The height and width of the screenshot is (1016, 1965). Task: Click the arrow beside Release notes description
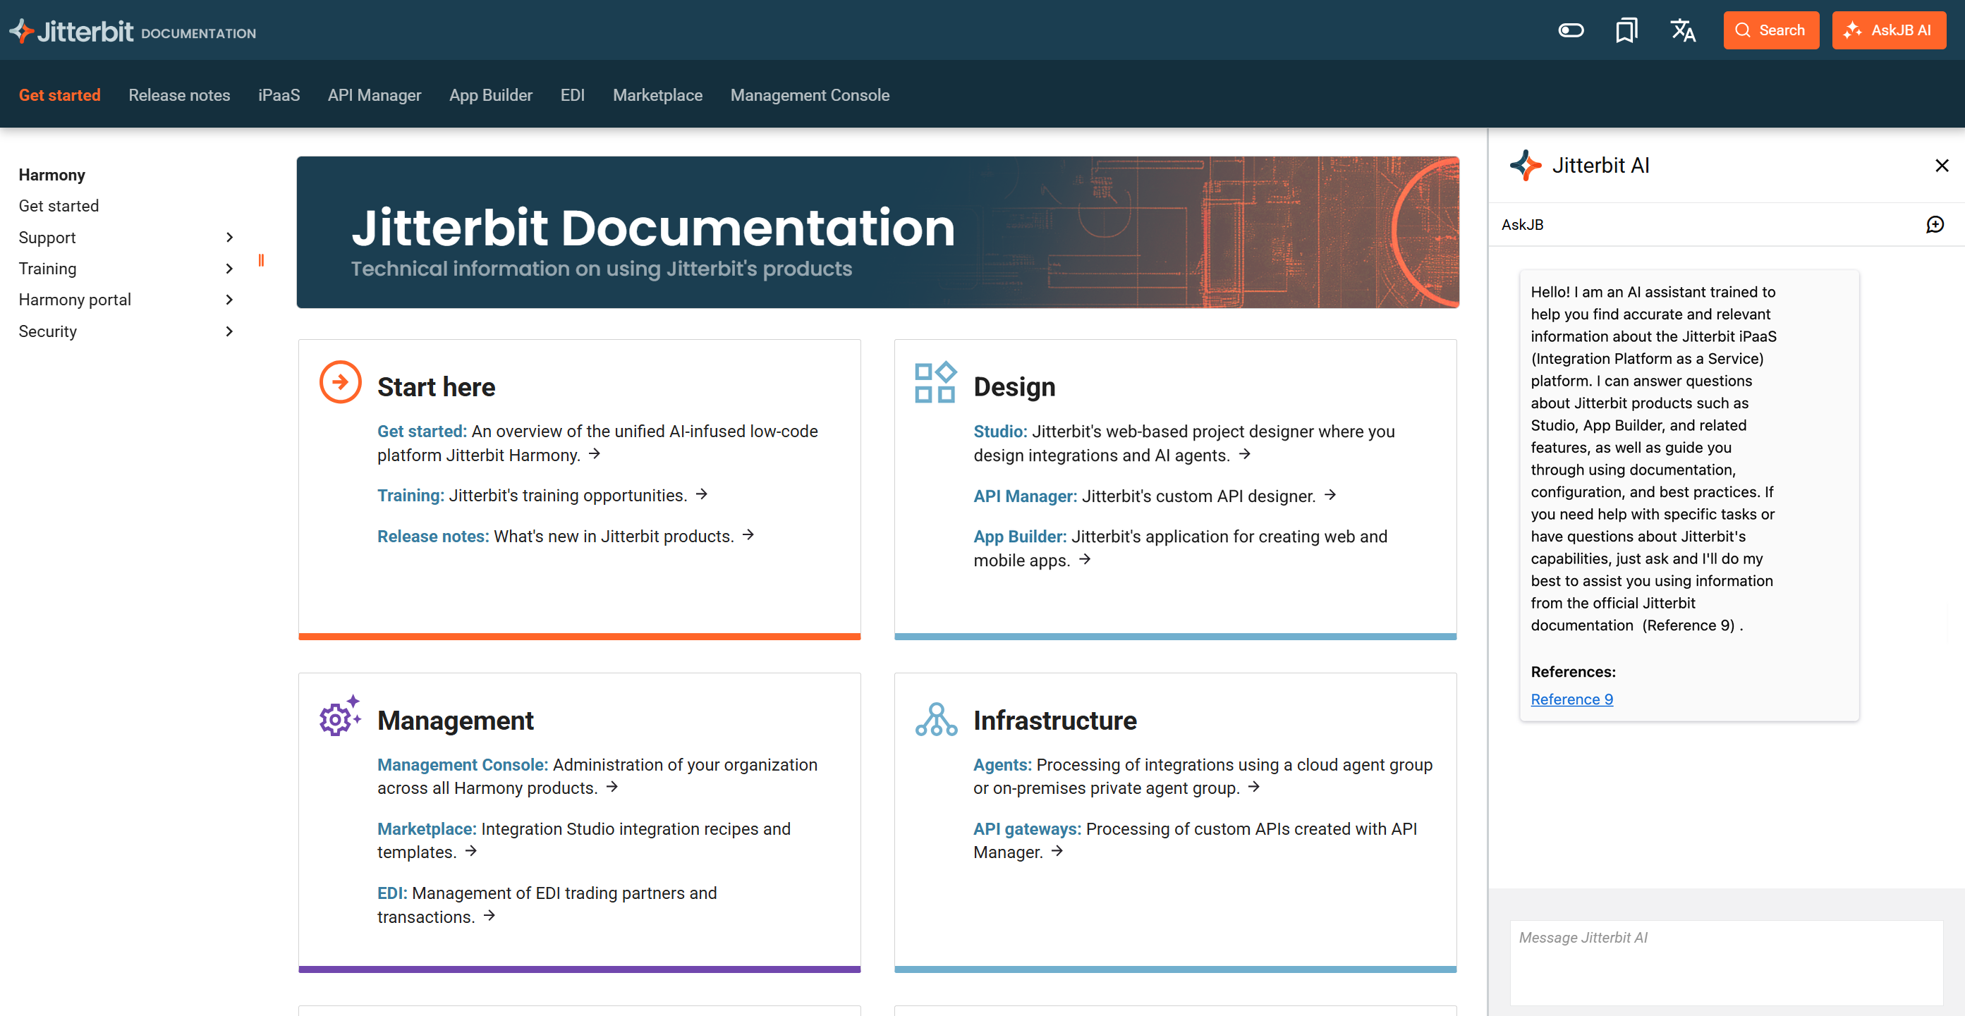pyautogui.click(x=748, y=535)
